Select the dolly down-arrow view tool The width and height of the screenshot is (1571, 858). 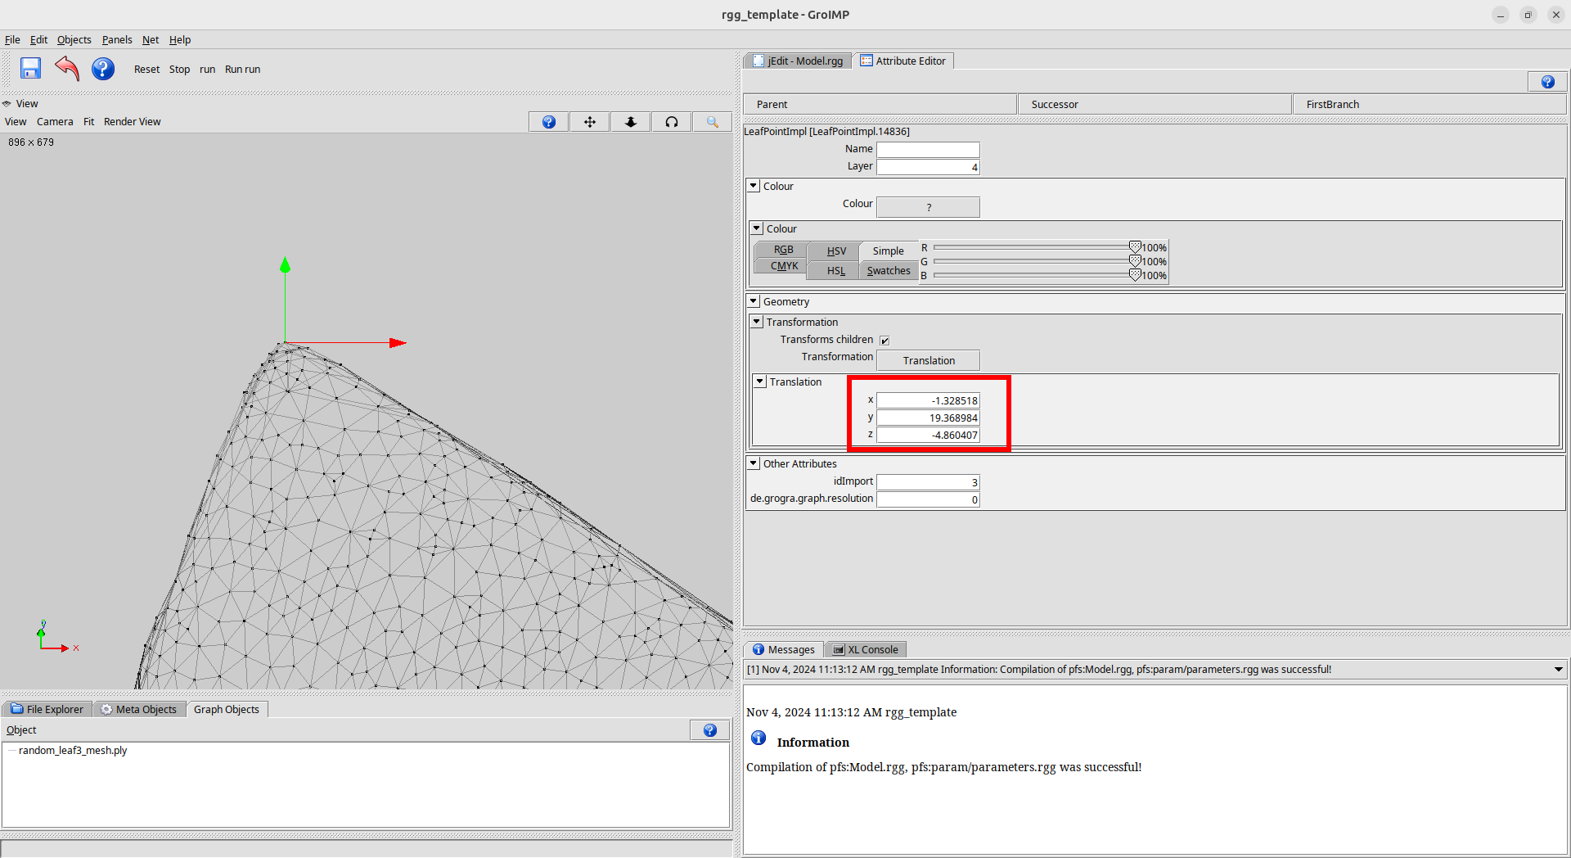630,122
